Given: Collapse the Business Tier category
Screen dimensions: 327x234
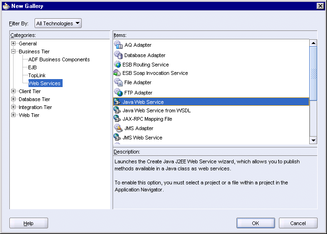Looking at the screenshot, I should (14, 51).
